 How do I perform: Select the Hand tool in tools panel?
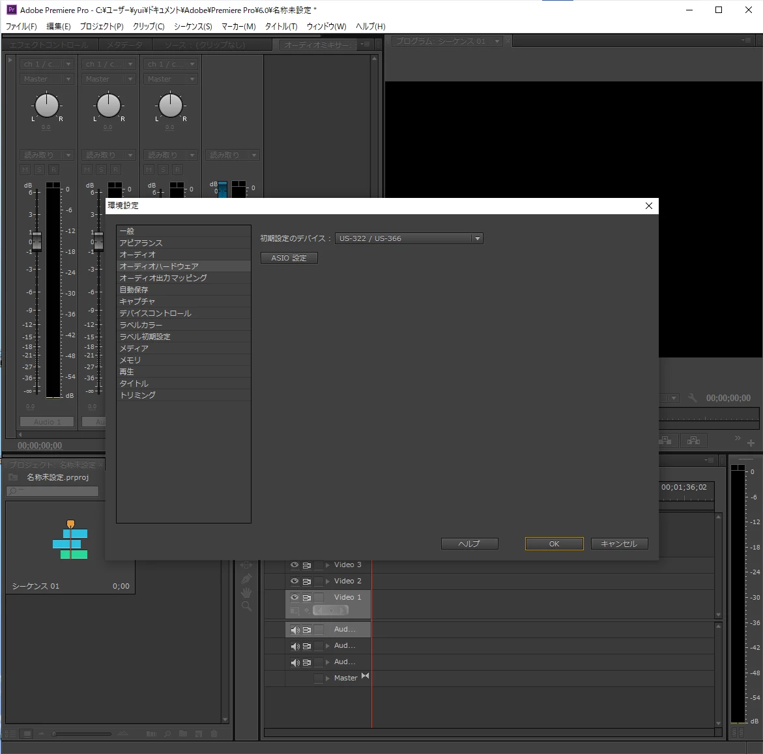click(246, 592)
